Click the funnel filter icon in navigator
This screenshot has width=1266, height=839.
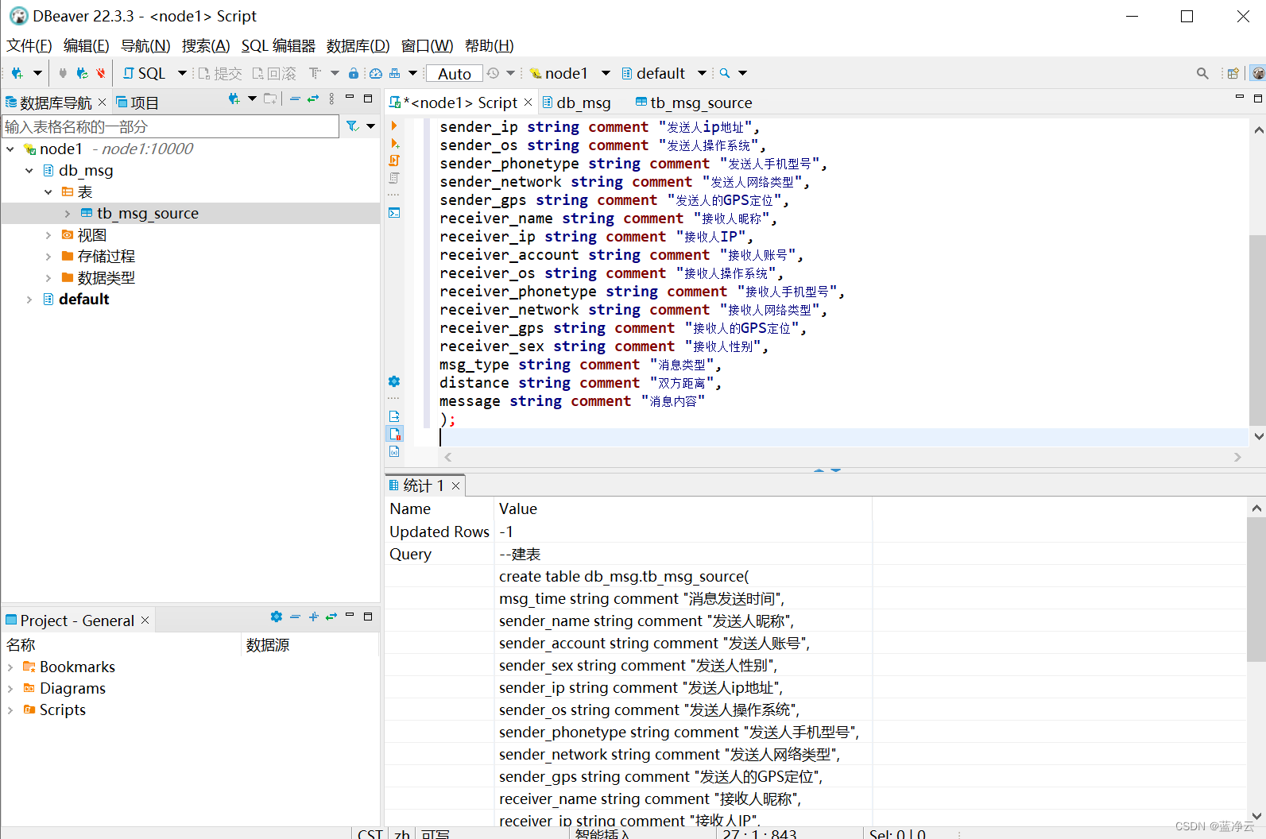tap(352, 126)
